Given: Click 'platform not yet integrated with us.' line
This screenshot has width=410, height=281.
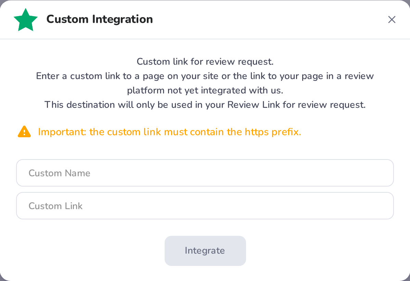Looking at the screenshot, I should [205, 90].
